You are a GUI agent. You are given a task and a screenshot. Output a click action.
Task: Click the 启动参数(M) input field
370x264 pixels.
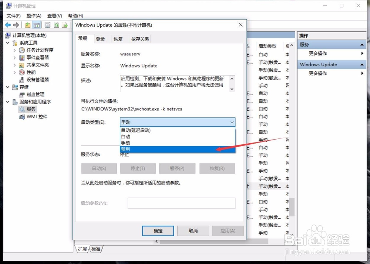pos(181,203)
